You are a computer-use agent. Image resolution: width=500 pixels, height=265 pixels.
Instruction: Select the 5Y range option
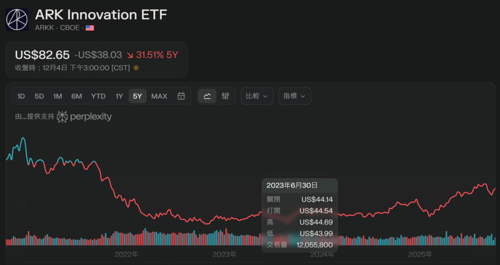click(x=137, y=96)
